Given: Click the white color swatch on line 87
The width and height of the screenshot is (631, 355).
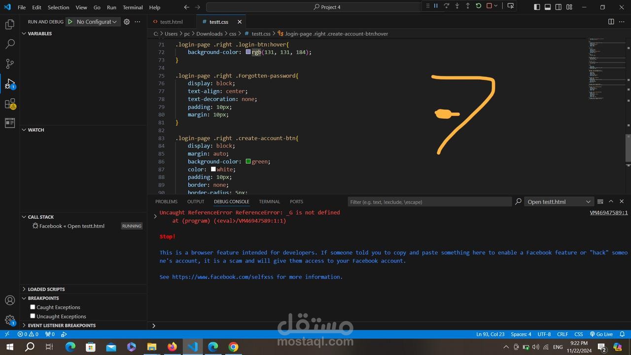Looking at the screenshot, I should (213, 169).
